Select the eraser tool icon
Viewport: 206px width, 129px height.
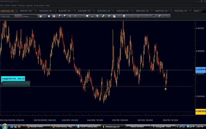tap(160, 16)
